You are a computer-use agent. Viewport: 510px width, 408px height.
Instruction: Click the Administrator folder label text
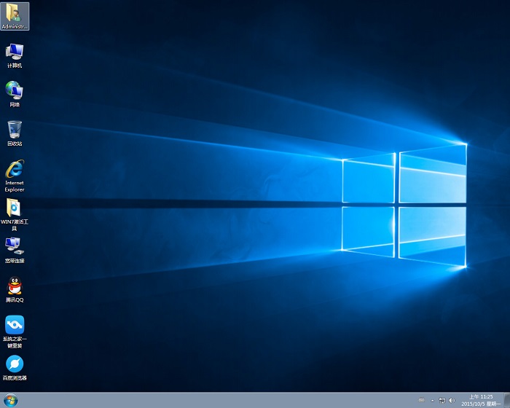click(14, 26)
